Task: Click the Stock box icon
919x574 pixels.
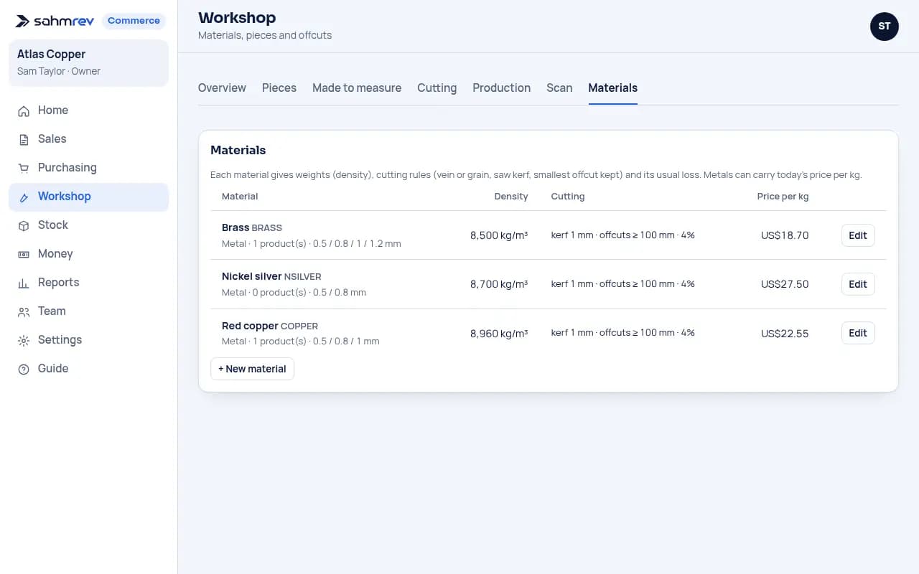Action: tap(24, 225)
